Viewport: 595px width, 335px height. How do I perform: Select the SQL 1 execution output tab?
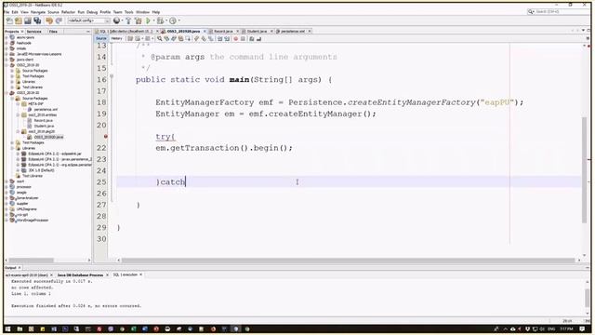click(x=126, y=275)
